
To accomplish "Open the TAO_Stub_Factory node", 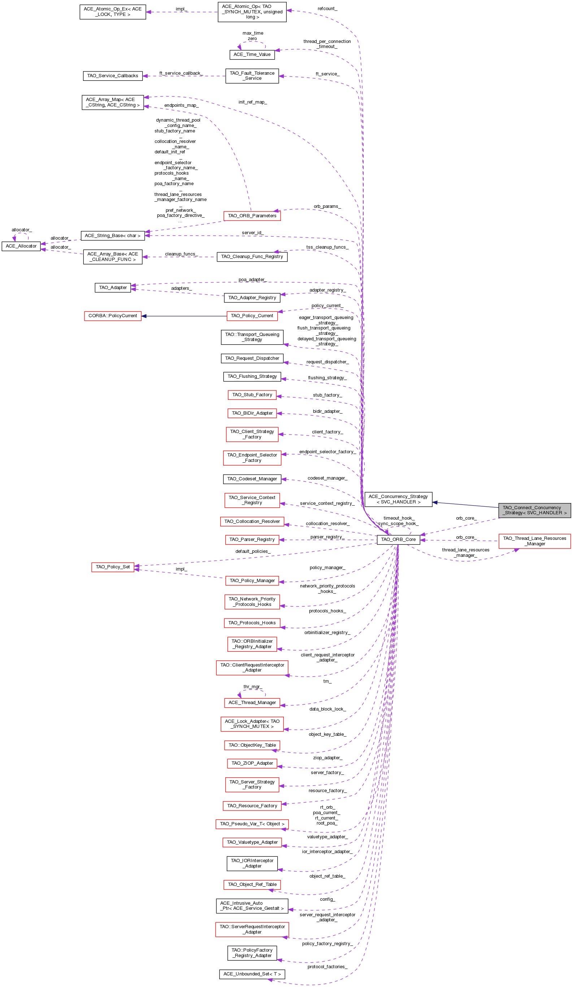I will 252,395.
